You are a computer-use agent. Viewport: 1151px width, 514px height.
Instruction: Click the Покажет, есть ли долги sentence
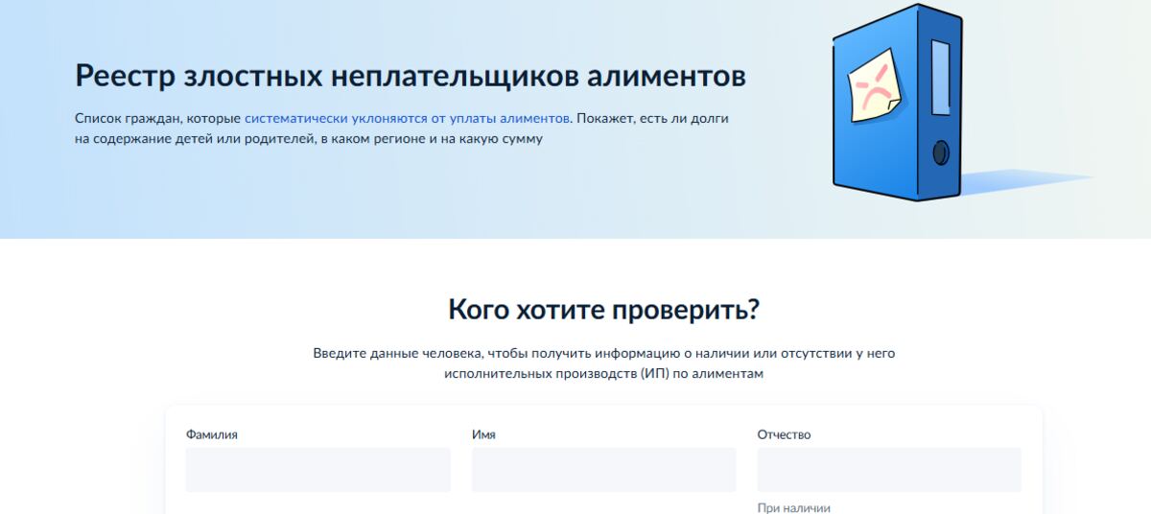[652, 118]
